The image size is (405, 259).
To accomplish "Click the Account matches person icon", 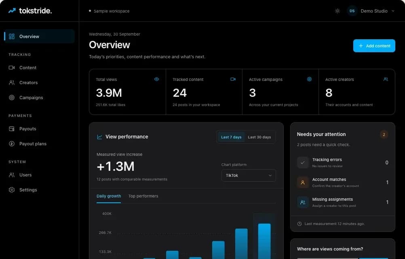I will 303,183.
